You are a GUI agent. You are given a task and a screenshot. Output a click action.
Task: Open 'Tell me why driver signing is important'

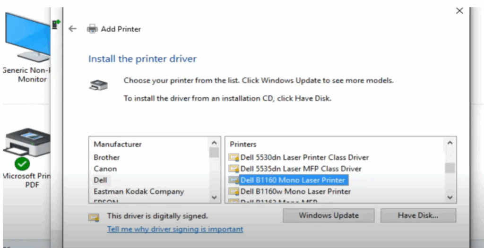click(175, 229)
